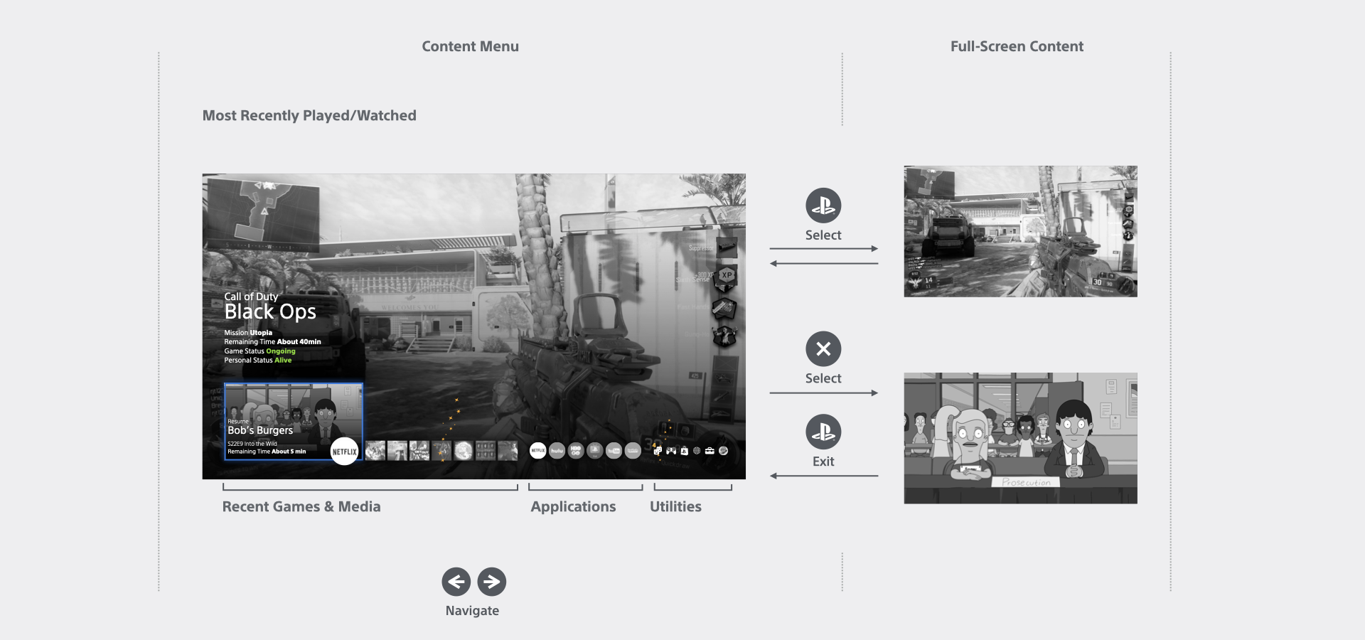The height and width of the screenshot is (640, 1365).
Task: Click the X button icon above Select
Action: (x=823, y=349)
